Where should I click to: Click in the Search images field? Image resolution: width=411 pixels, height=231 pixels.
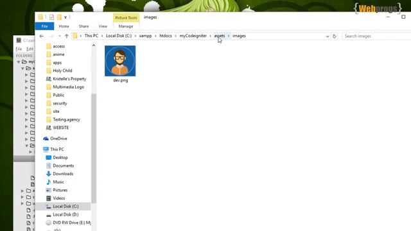(x=376, y=36)
